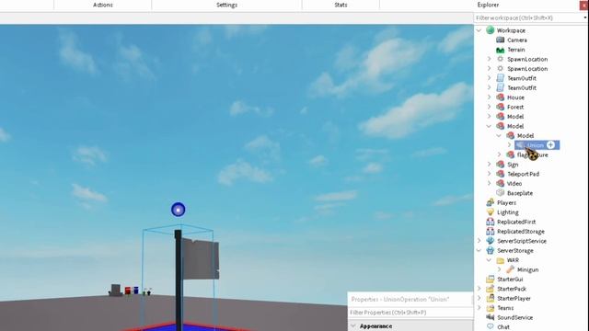Click the Explorer panel title
589x331 pixels.
click(488, 5)
